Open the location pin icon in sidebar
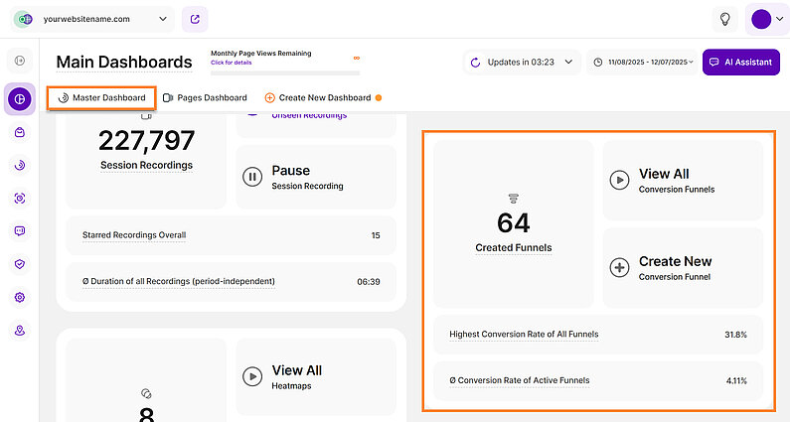Screen dimensions: 790x422 [20, 330]
